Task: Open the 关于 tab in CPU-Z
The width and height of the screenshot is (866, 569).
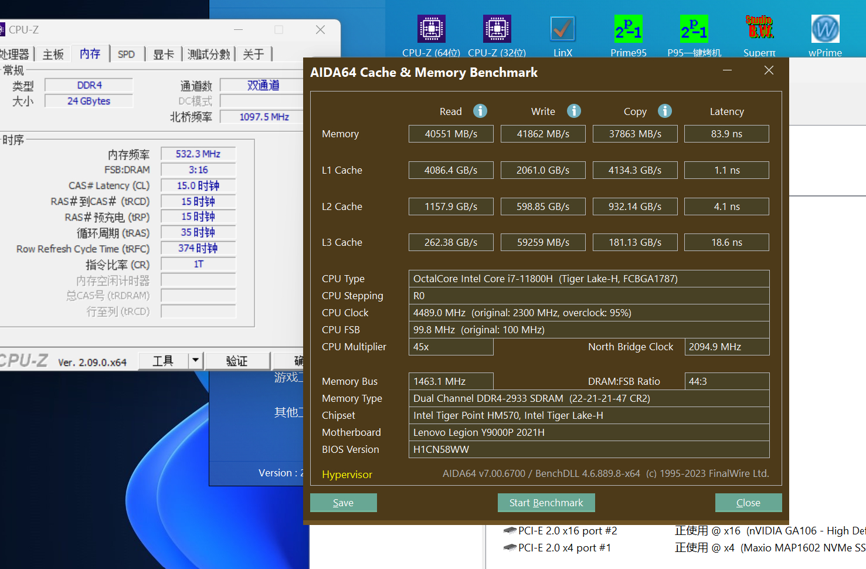Action: [x=253, y=55]
